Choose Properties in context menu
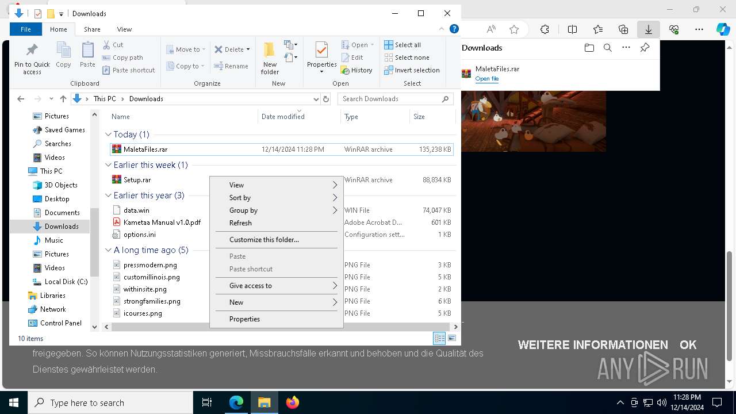This screenshot has width=736, height=414. coord(277,319)
